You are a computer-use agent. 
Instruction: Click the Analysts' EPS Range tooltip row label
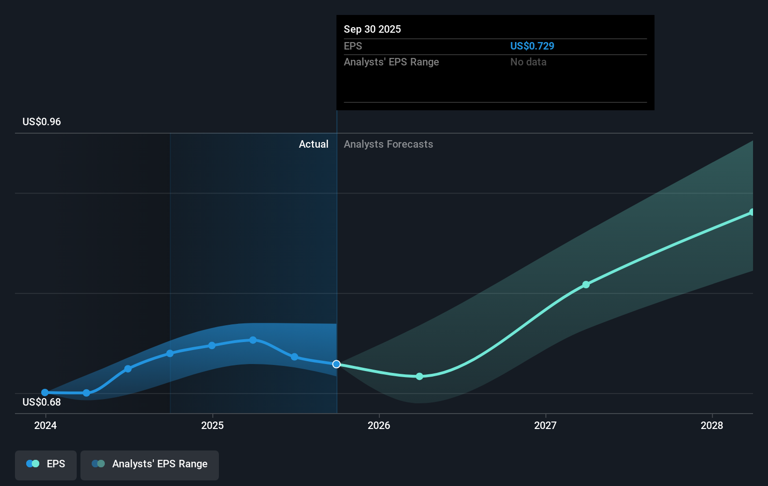coord(391,62)
